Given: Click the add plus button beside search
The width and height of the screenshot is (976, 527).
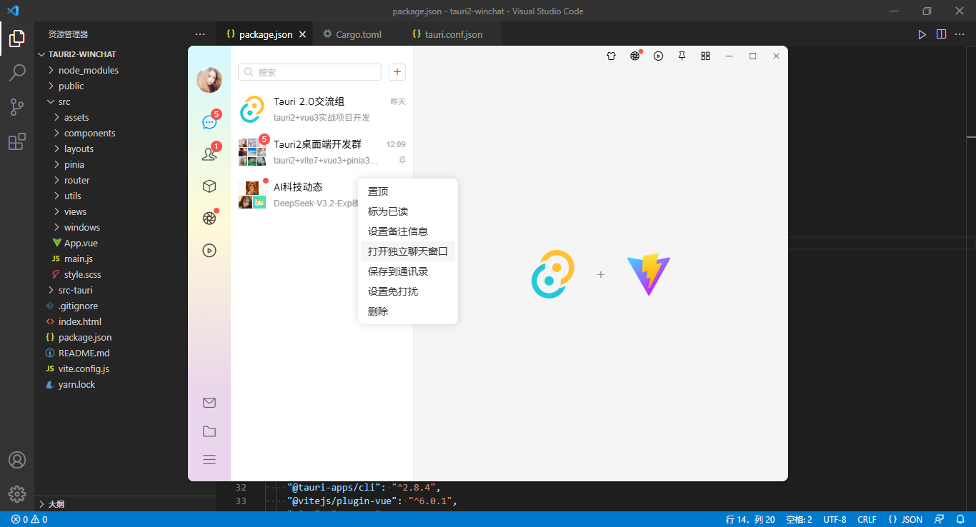Looking at the screenshot, I should coord(397,72).
